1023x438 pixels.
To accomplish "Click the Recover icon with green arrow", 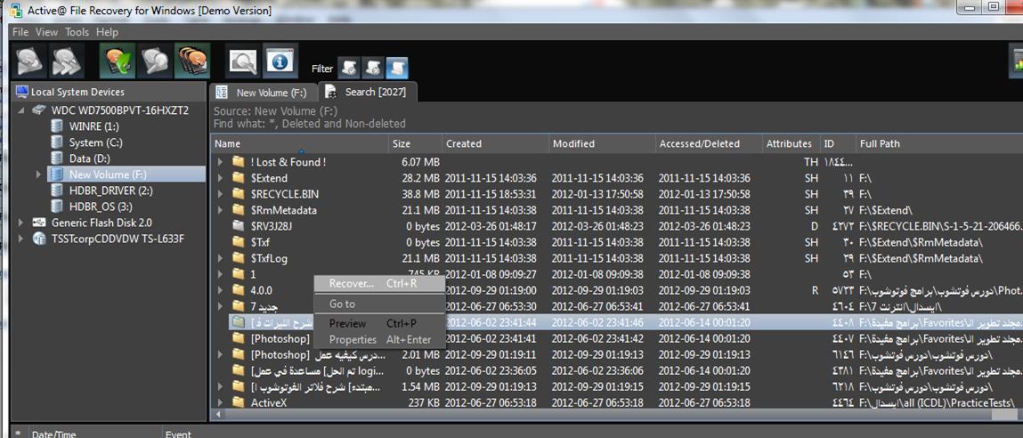I will pyautogui.click(x=117, y=61).
